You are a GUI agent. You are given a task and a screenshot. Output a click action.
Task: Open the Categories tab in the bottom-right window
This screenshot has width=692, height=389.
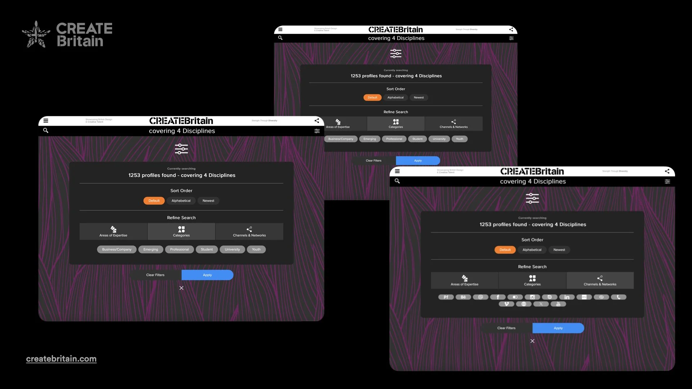(x=532, y=280)
